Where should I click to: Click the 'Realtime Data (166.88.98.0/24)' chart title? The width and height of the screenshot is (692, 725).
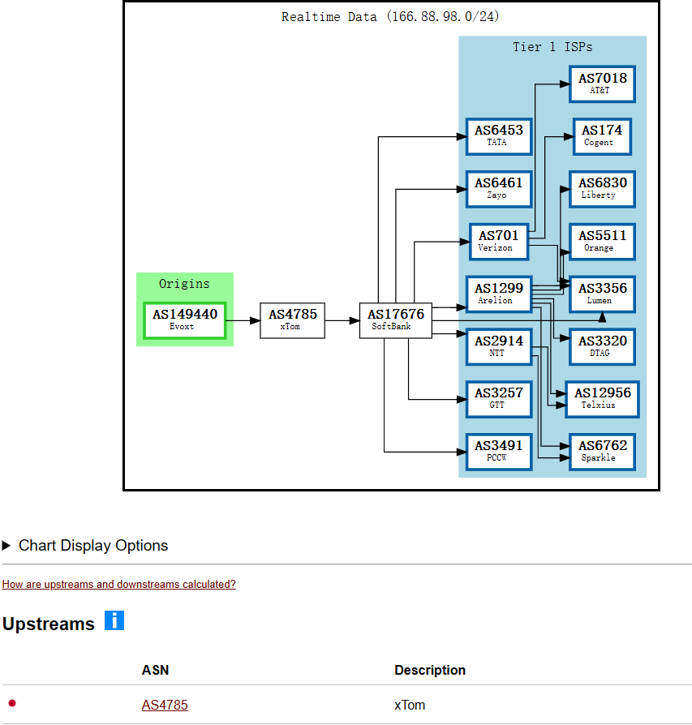click(390, 17)
